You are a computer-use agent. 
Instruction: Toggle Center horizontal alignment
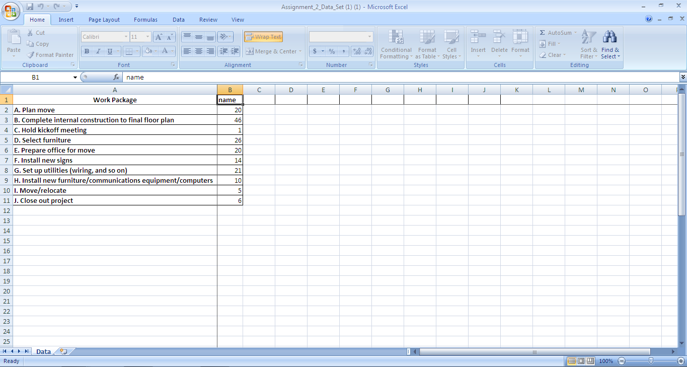click(198, 51)
